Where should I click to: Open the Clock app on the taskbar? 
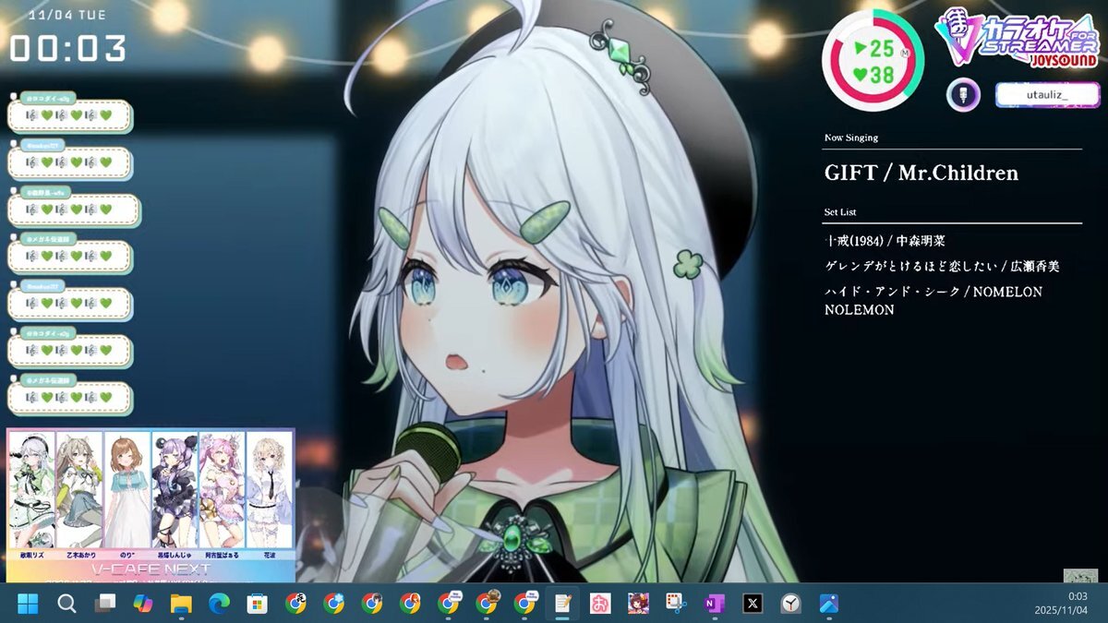click(790, 604)
